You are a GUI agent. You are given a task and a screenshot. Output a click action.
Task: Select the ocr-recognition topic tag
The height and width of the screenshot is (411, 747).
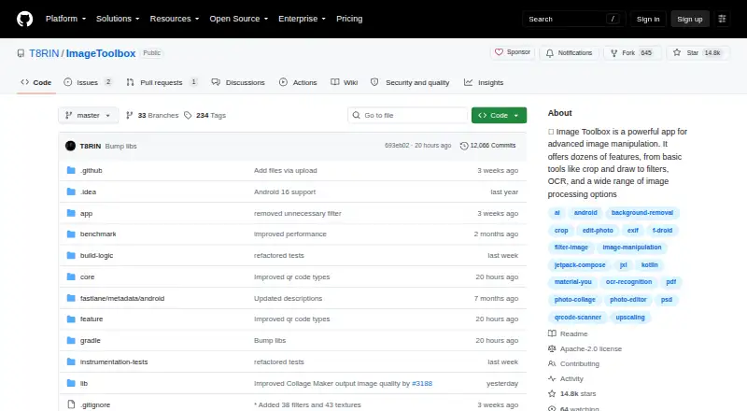pyautogui.click(x=628, y=282)
